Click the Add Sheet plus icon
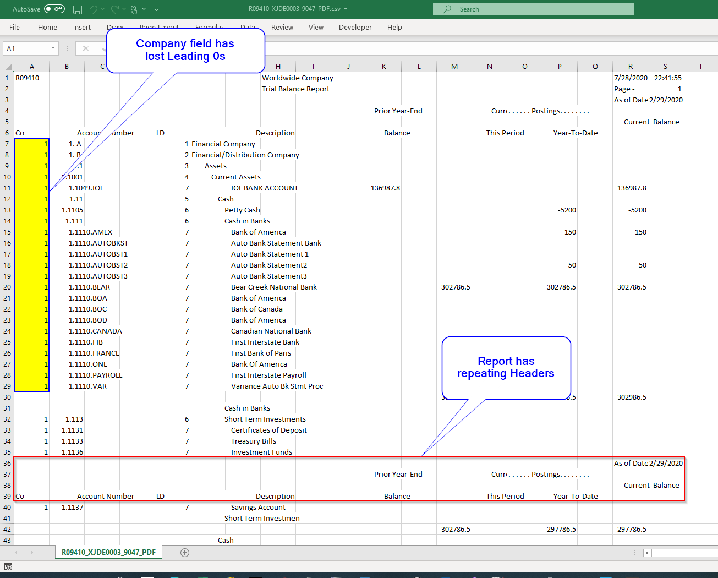Screen dimensions: 718x578 (185, 552)
